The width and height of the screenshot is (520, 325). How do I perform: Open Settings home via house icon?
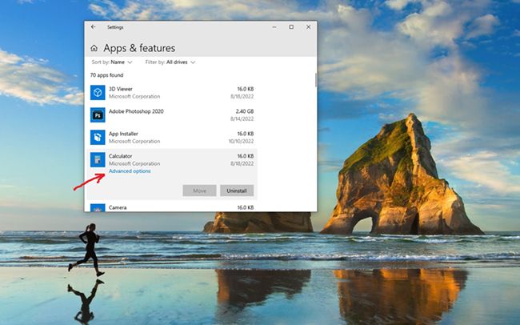pos(94,49)
